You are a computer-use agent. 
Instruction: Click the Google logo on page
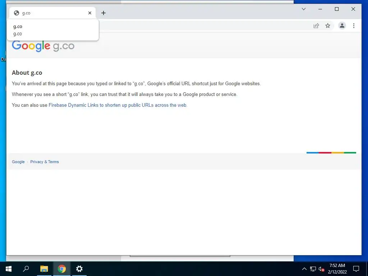coord(31,46)
